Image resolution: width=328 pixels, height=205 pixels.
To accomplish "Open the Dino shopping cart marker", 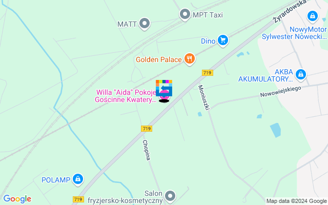I will point(223,40).
